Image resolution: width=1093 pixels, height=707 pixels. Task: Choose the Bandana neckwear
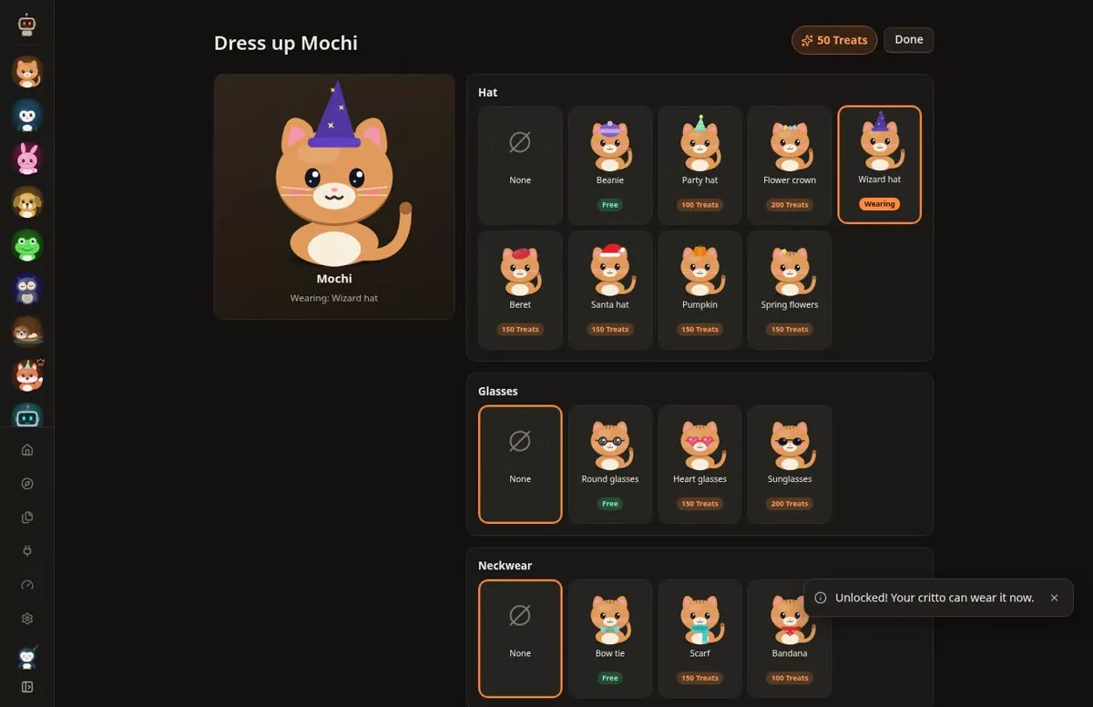point(790,639)
